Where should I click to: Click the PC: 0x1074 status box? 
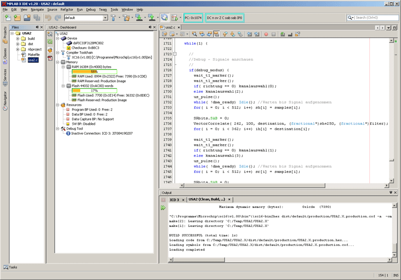tap(193, 18)
